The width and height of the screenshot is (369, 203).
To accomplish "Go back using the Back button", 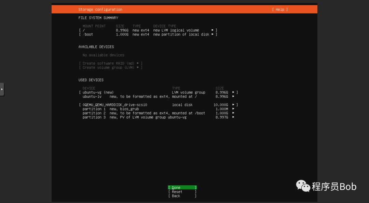I will point(182,196).
